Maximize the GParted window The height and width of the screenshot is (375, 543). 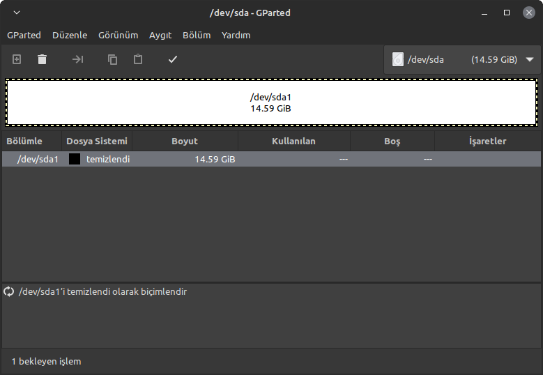click(507, 13)
